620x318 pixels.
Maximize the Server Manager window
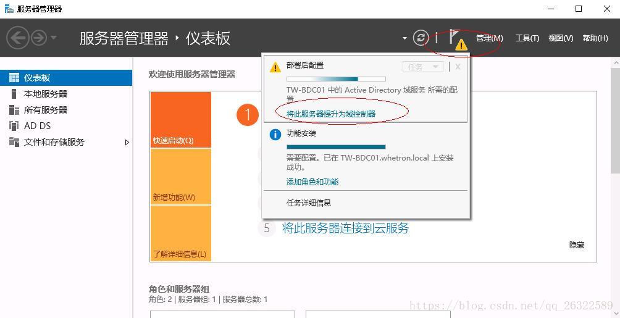coord(579,9)
